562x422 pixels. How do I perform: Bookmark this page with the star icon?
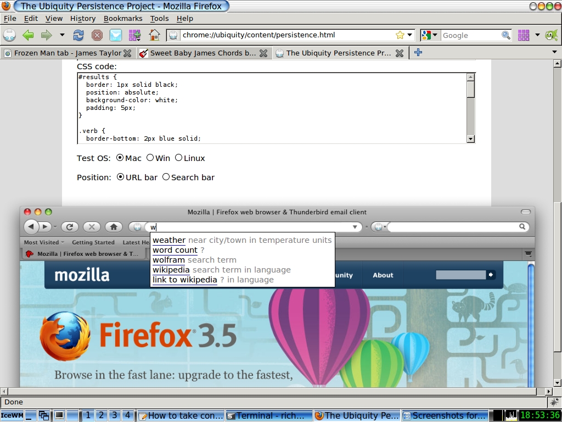coord(400,35)
